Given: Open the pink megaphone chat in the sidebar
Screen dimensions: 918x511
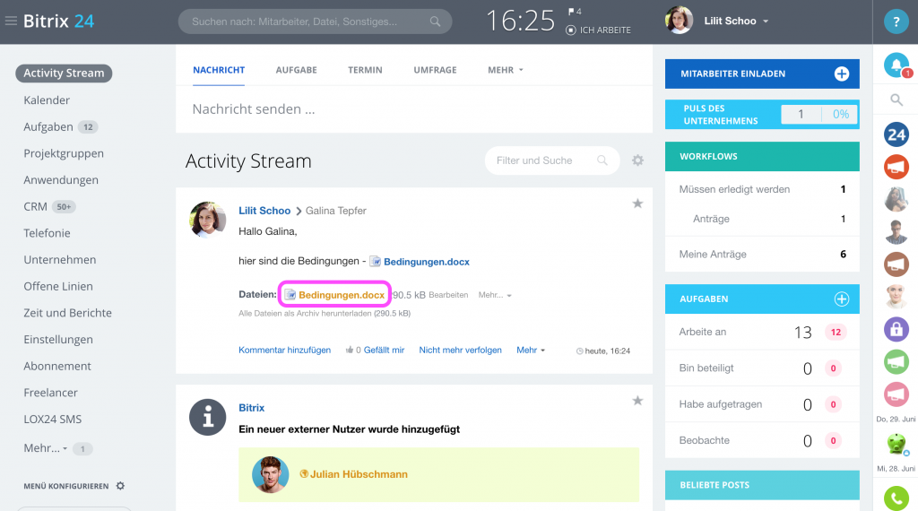Looking at the screenshot, I should [896, 394].
